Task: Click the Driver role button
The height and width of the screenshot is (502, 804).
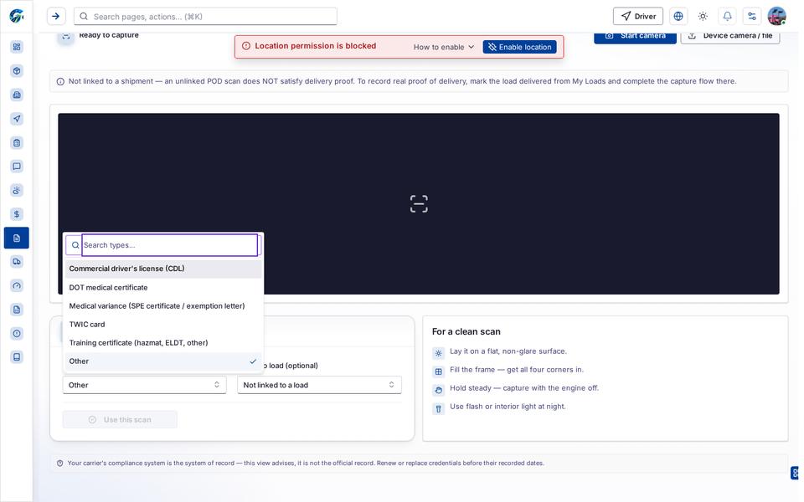Action: coord(638,17)
